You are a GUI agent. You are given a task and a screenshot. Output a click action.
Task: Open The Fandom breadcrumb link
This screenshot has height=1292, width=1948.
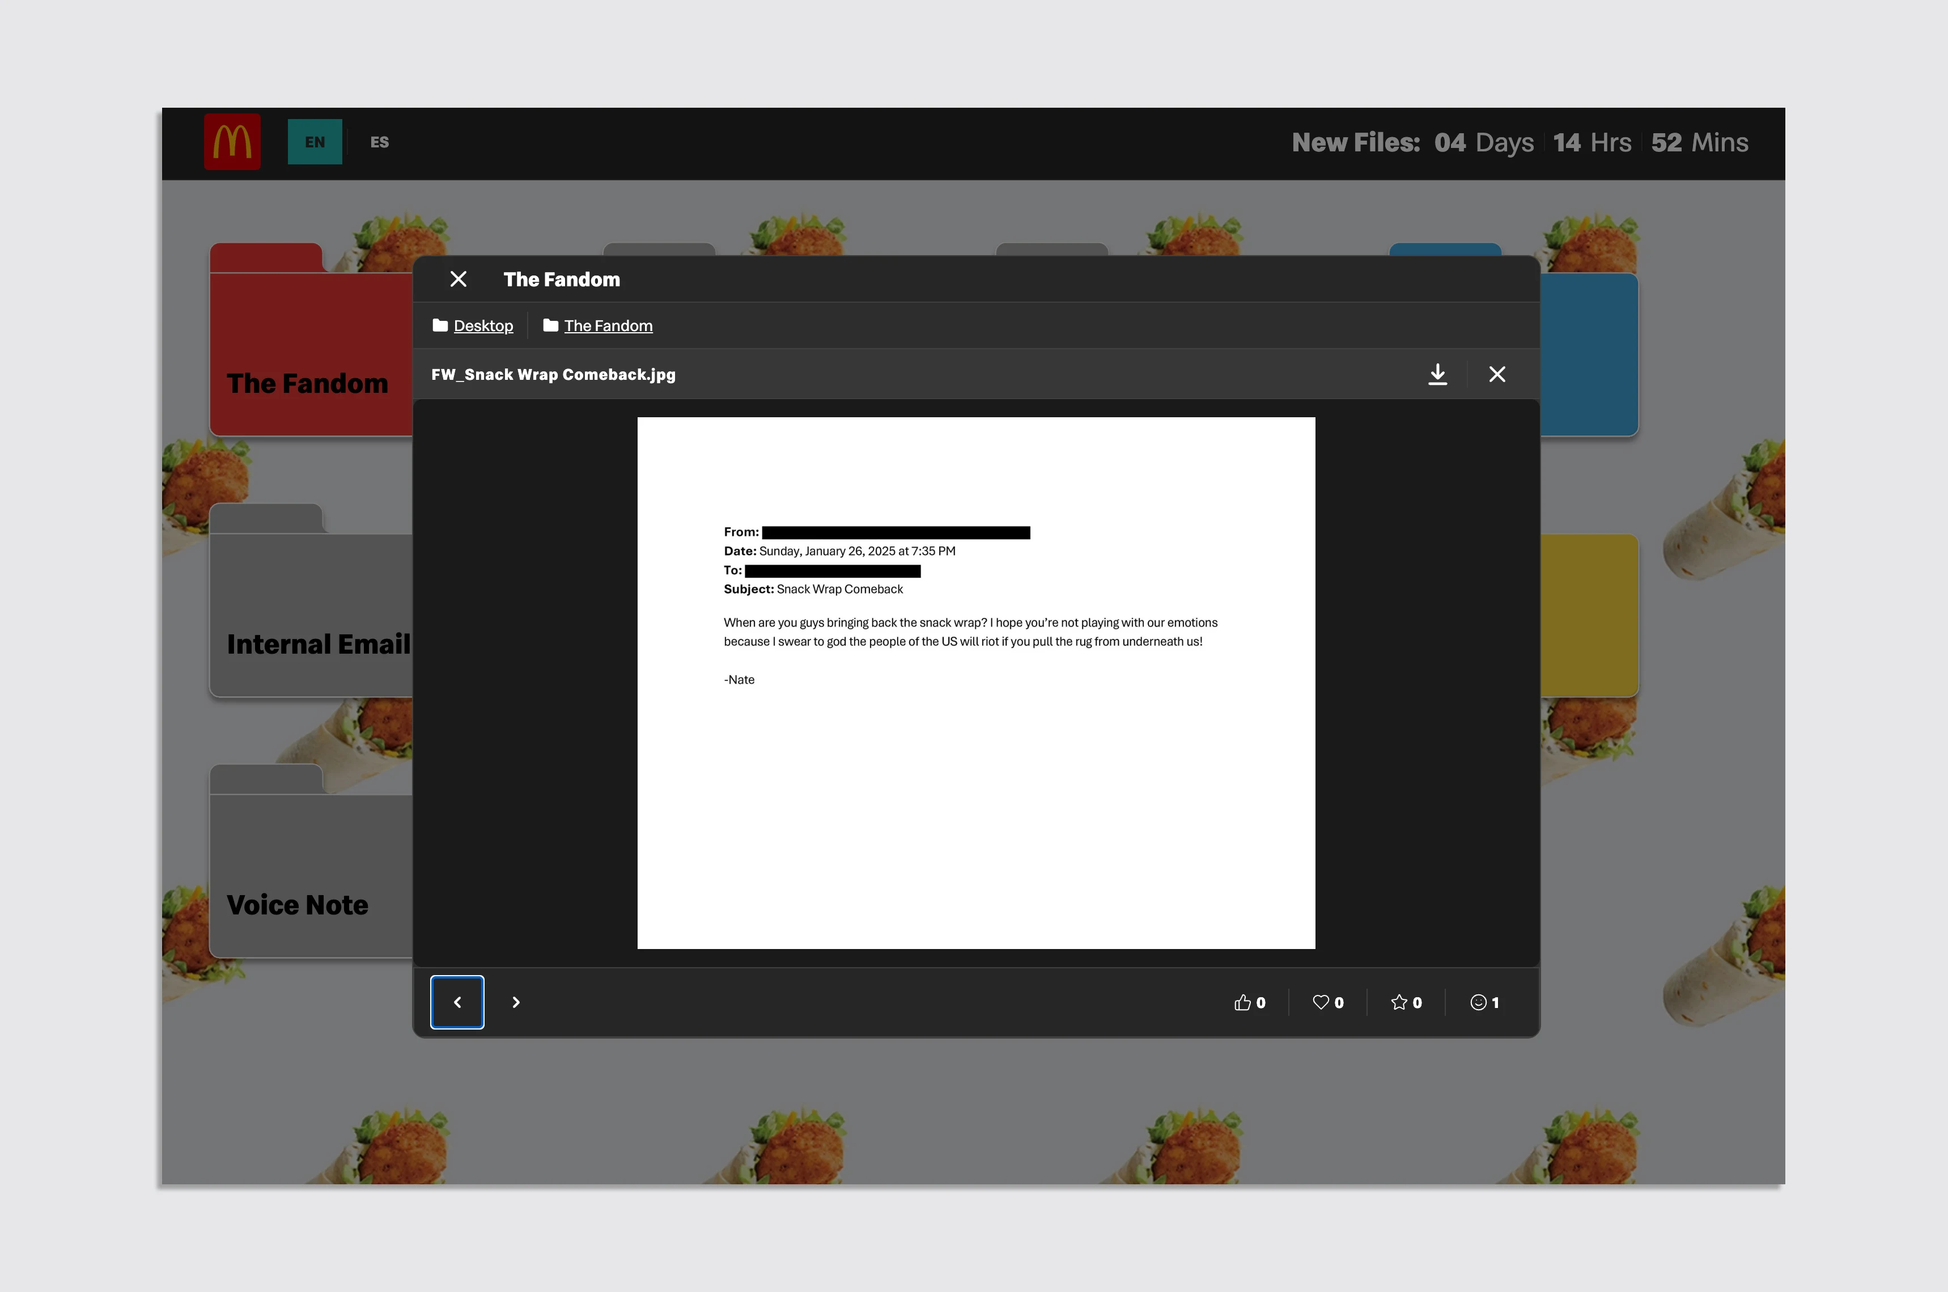click(x=608, y=325)
